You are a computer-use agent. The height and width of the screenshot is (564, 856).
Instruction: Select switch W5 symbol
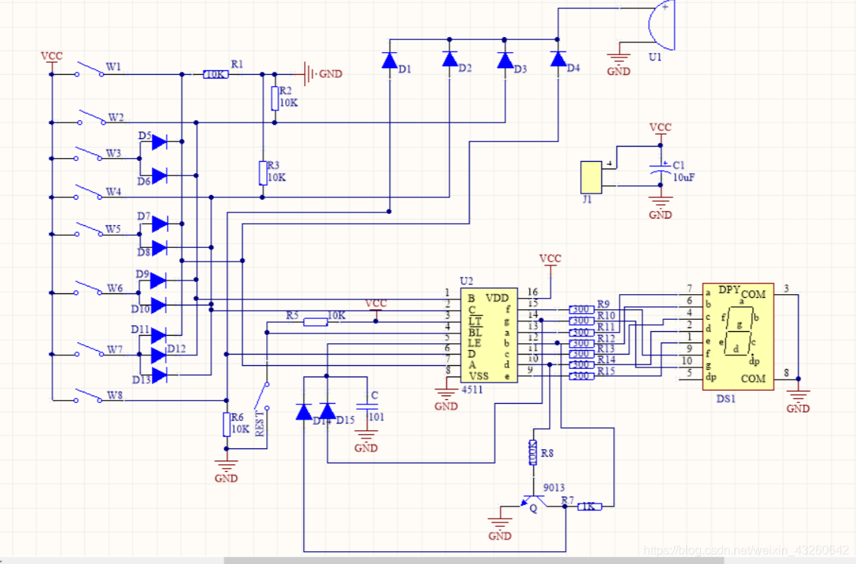89,229
